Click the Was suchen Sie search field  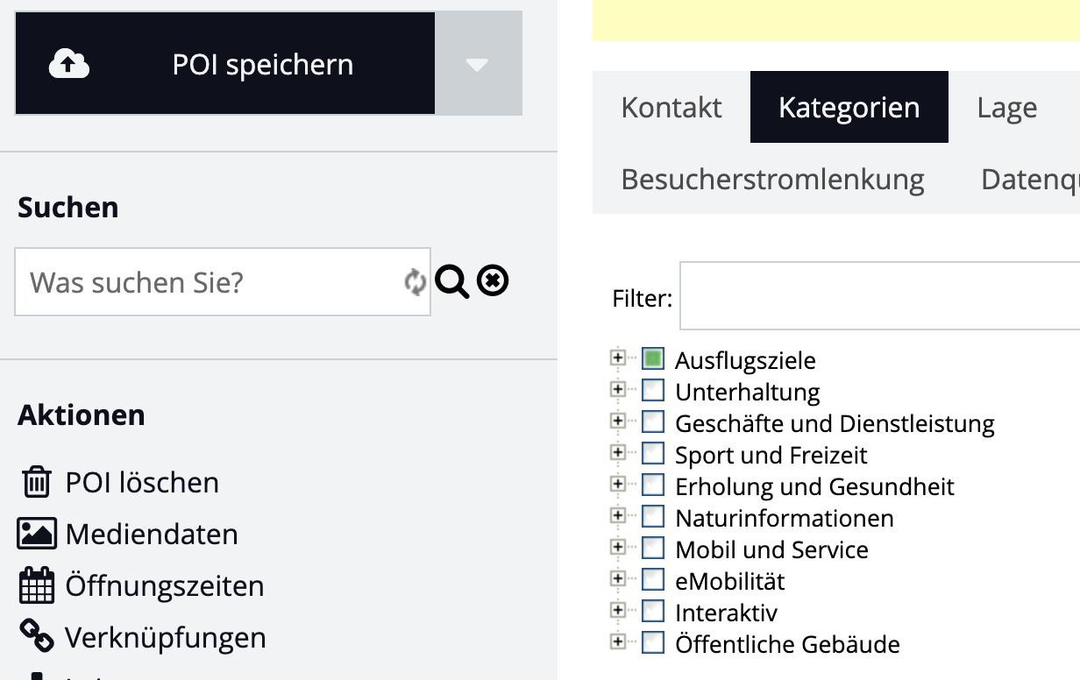coord(210,282)
